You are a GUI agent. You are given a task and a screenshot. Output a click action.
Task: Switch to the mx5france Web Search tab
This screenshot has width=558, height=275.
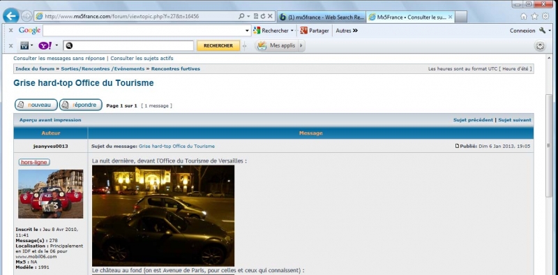[322, 17]
